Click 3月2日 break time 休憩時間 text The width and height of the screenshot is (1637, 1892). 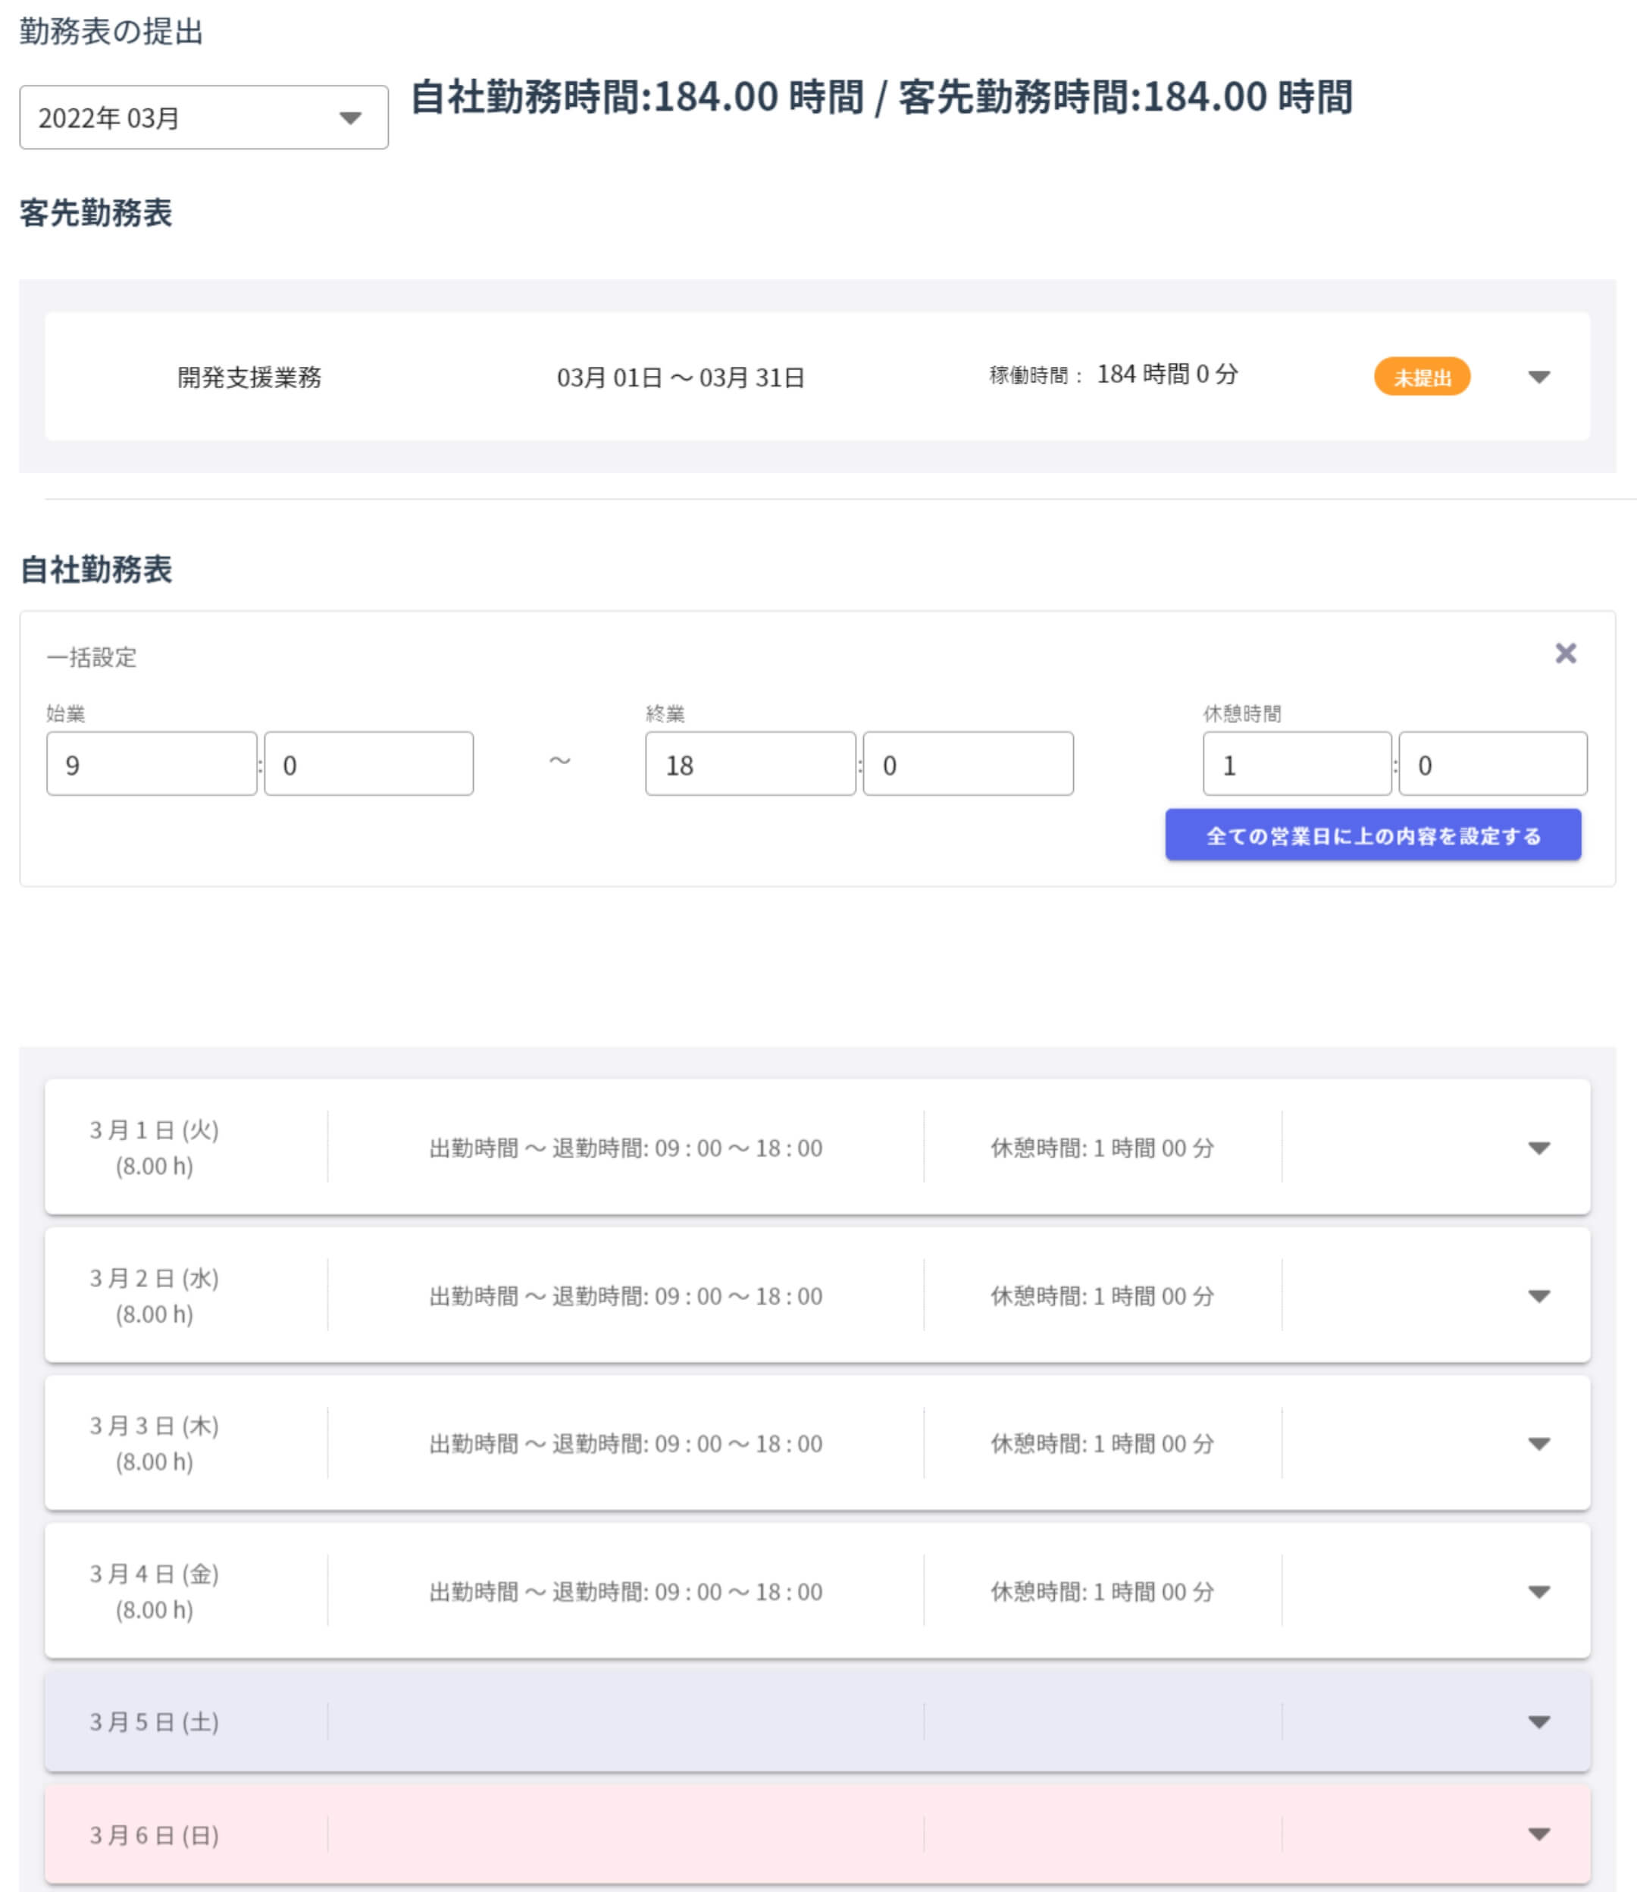(1102, 1296)
